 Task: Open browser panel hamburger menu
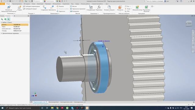point(28,16)
